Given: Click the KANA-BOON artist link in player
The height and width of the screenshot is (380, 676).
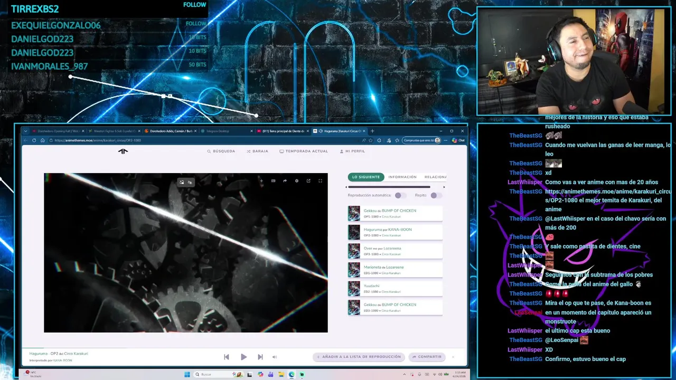Looking at the screenshot, I should click(62, 360).
